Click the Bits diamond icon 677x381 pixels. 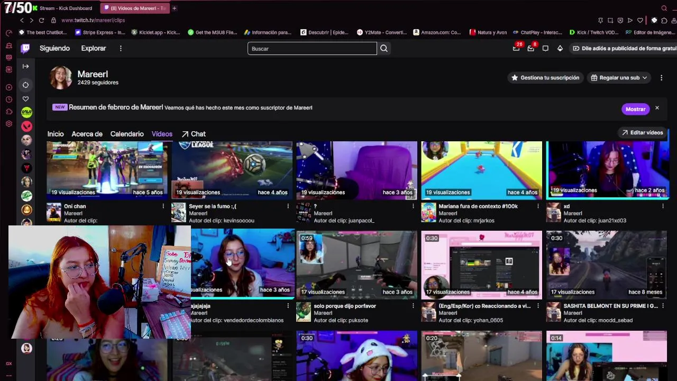pos(560,48)
